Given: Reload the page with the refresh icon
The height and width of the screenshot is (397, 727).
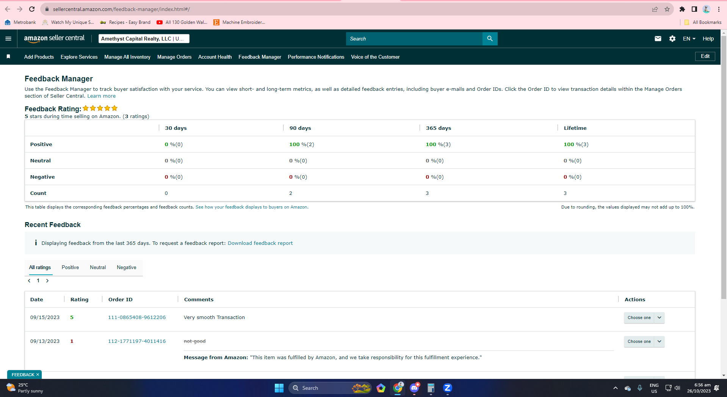Looking at the screenshot, I should coord(32,9).
